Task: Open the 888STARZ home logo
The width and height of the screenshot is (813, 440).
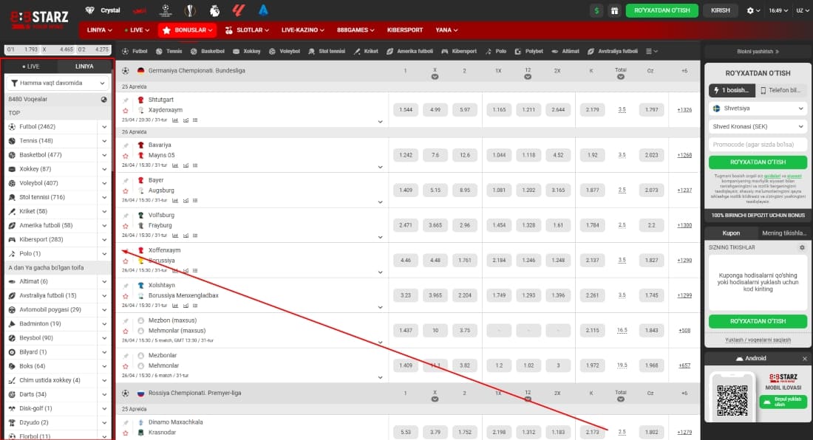Action: tap(39, 19)
